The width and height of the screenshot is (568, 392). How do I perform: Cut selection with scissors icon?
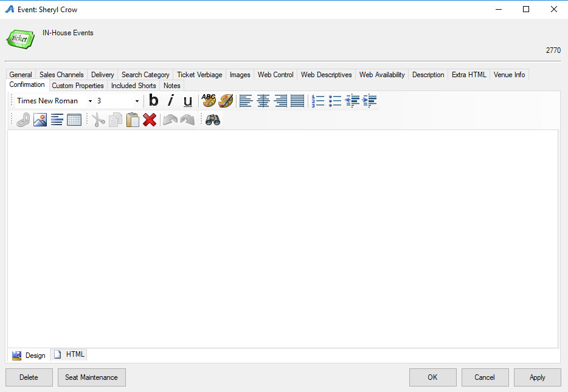click(x=98, y=120)
